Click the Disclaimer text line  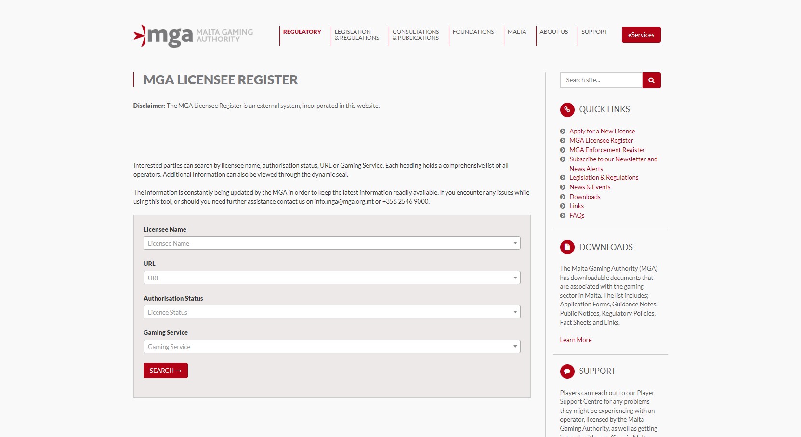(256, 106)
